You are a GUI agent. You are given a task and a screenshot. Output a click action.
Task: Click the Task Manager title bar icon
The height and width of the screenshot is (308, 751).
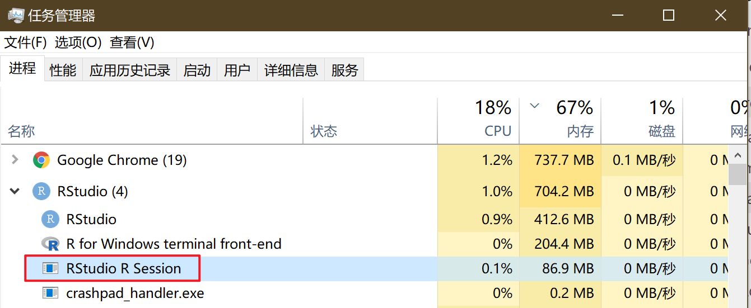coord(15,15)
